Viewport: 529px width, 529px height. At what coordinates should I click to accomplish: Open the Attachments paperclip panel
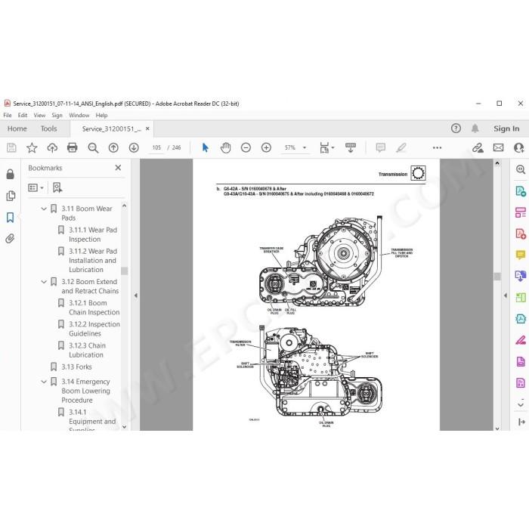10,239
